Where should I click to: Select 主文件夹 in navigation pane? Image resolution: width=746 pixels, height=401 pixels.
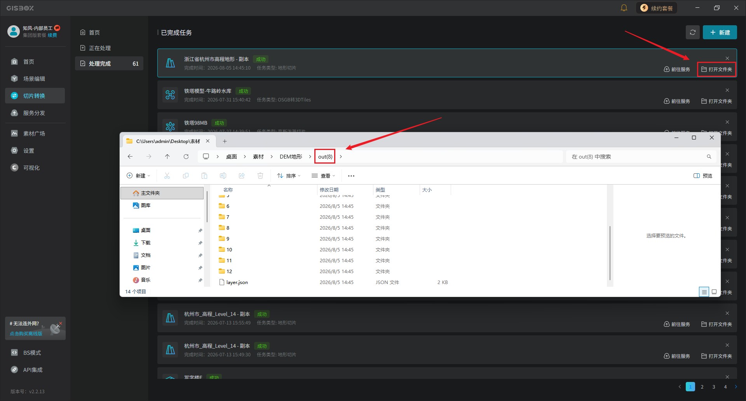click(x=162, y=193)
